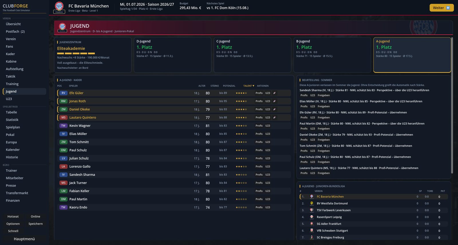Click the RasenSport Leipzig crest
The image size is (458, 245).
pos(312,217)
